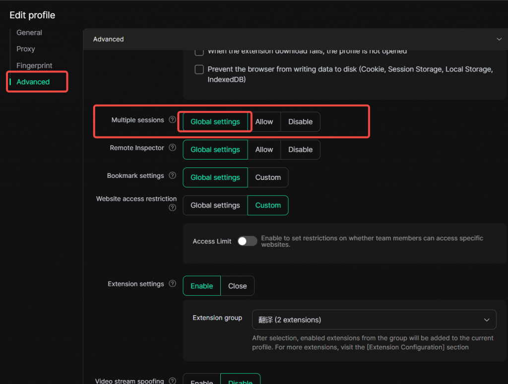Click the 'Bookmark settings' label

135,175
